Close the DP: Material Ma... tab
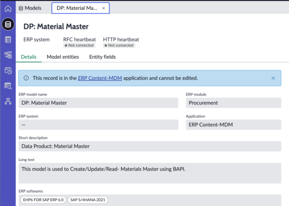 (x=104, y=8)
